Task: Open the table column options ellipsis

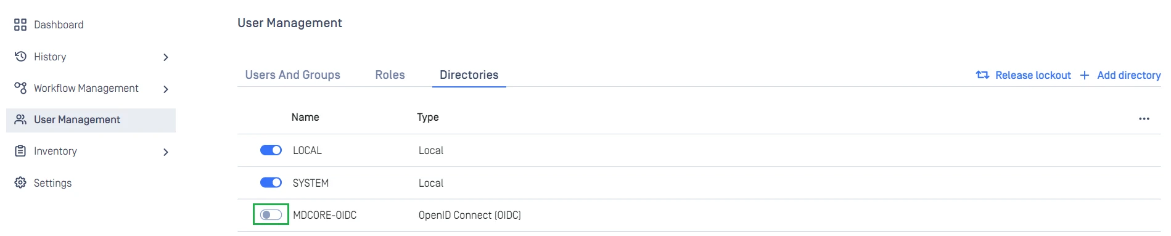Action: [x=1144, y=118]
